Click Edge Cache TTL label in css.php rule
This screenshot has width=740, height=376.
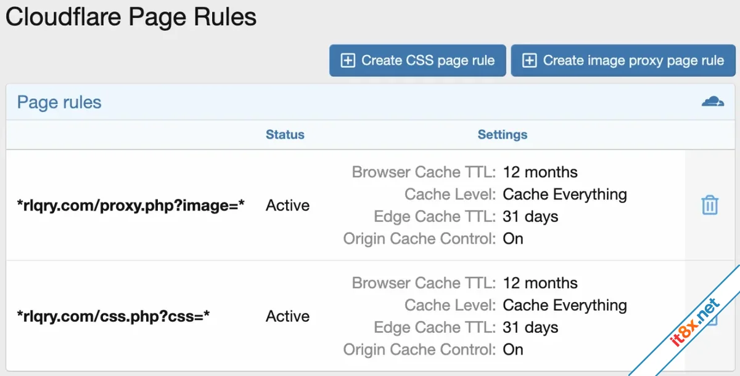click(x=435, y=327)
